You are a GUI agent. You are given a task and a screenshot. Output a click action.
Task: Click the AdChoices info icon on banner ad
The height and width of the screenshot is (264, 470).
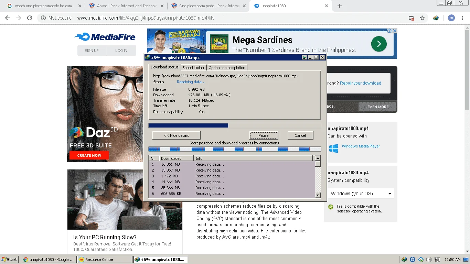pyautogui.click(x=389, y=31)
